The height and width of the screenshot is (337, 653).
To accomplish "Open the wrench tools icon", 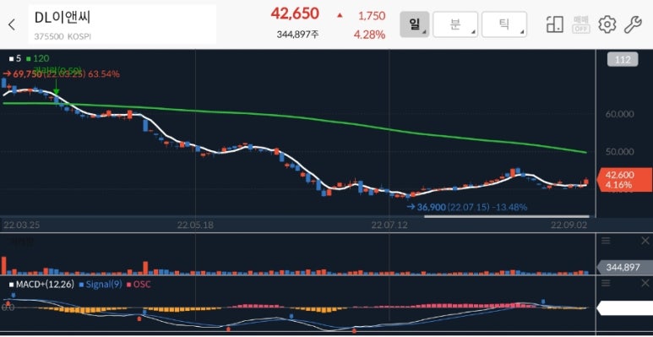I will click(633, 24).
